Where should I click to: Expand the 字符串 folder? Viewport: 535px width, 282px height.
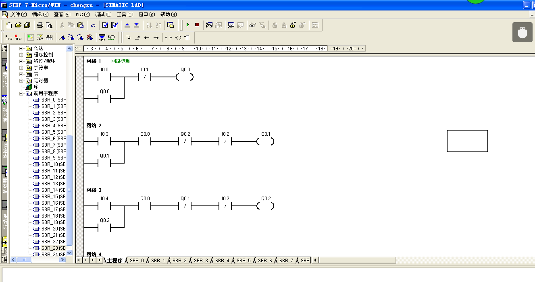21,68
